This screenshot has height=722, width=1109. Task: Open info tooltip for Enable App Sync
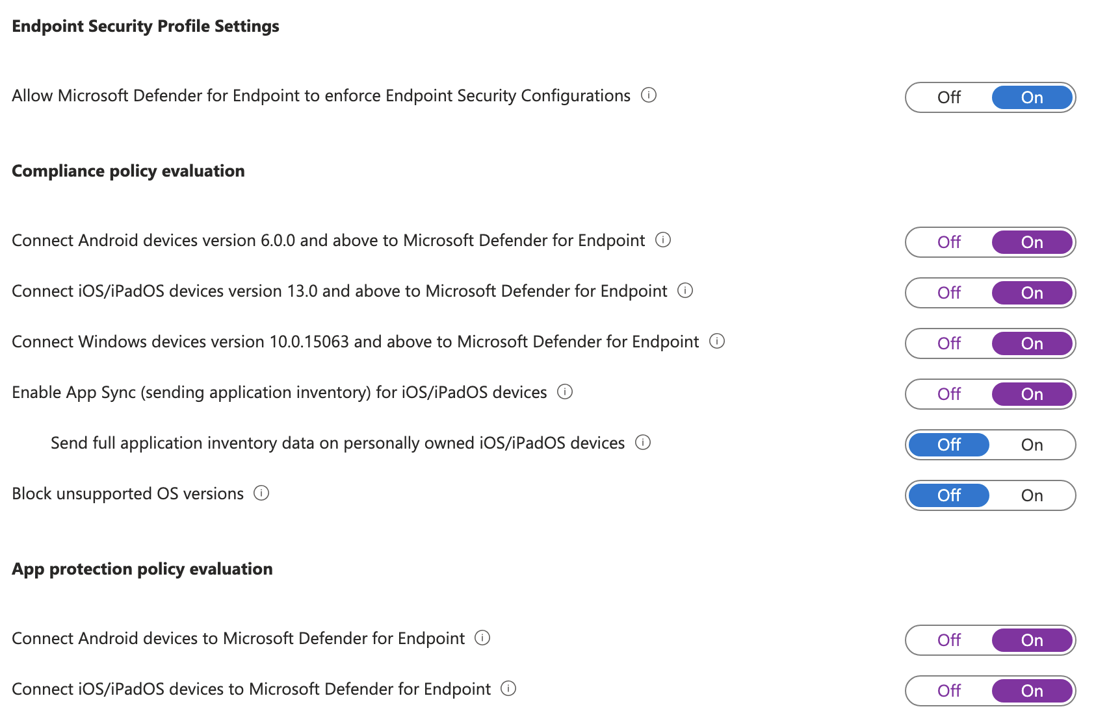(565, 392)
